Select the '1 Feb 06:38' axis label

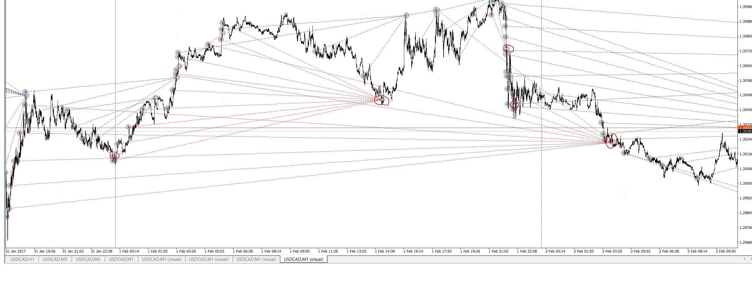[x=243, y=251]
